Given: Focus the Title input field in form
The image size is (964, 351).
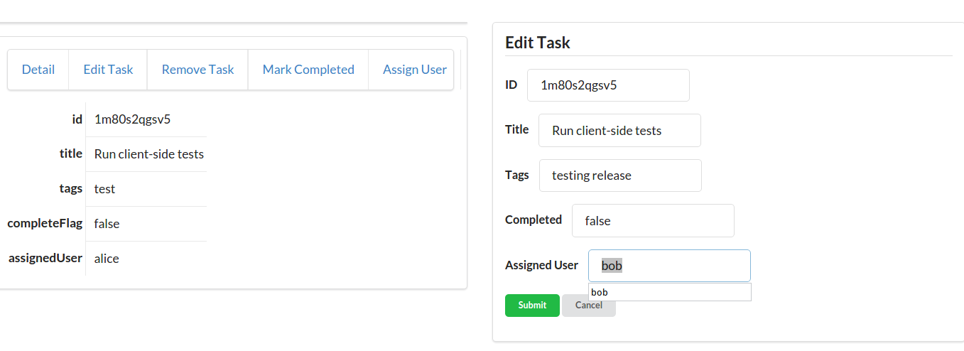Looking at the screenshot, I should [619, 131].
